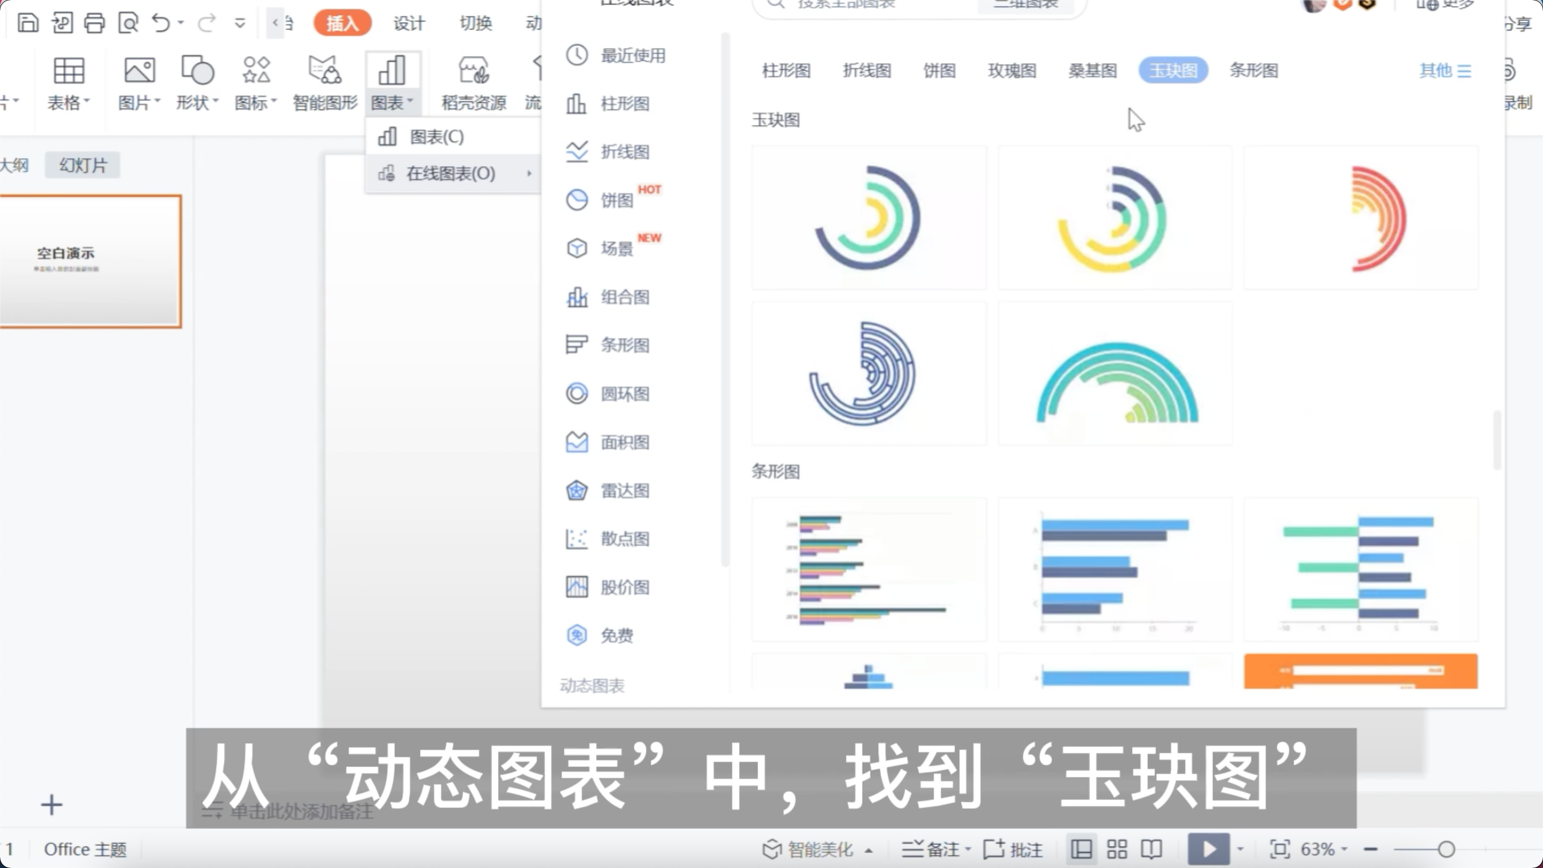Click 折线图 top filter tab
Viewport: 1543px width, 868px height.
coord(867,71)
